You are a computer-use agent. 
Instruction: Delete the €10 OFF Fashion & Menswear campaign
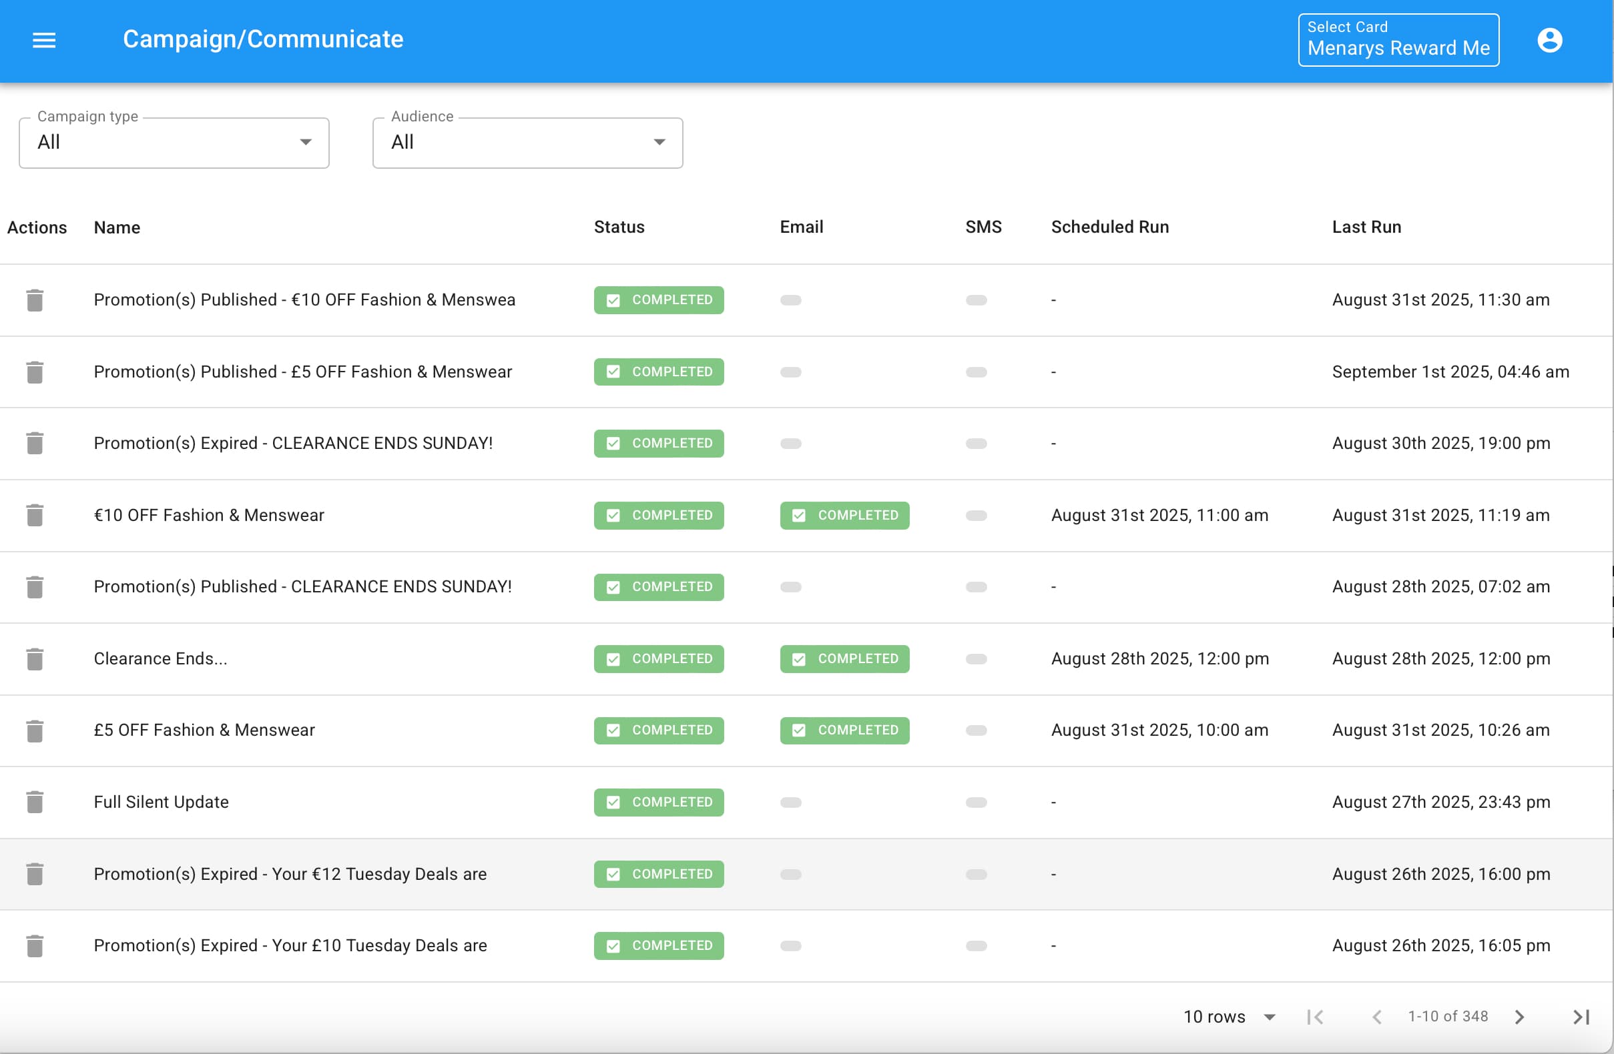coord(35,515)
